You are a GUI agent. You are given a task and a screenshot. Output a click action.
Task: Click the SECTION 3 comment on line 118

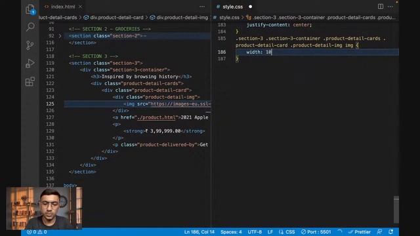[93, 56]
